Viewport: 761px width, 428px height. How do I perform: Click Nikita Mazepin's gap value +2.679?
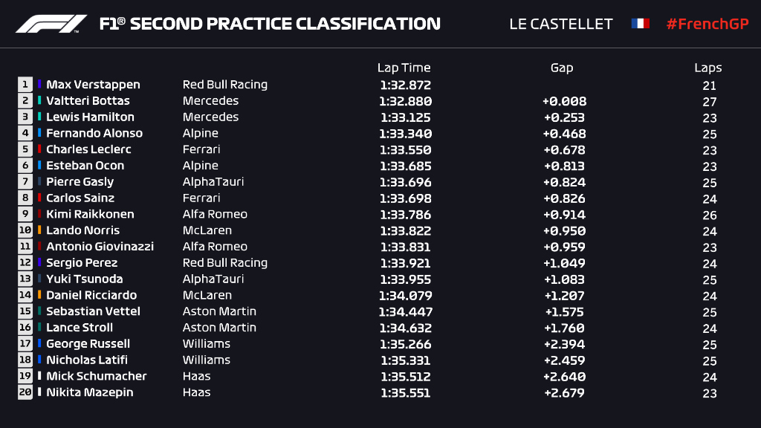[565, 392]
